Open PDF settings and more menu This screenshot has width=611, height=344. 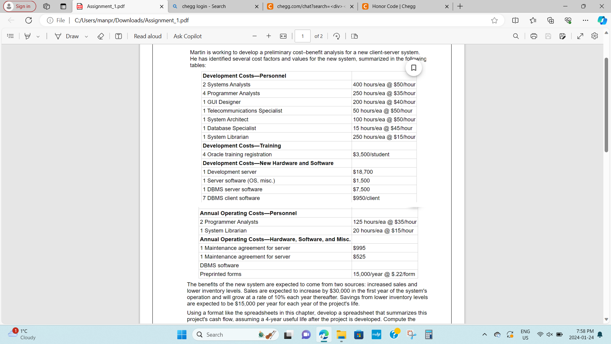(595, 36)
